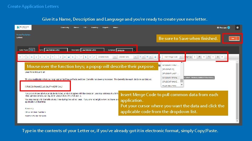
Task: Open the Reports menu
Action: click(106, 27)
